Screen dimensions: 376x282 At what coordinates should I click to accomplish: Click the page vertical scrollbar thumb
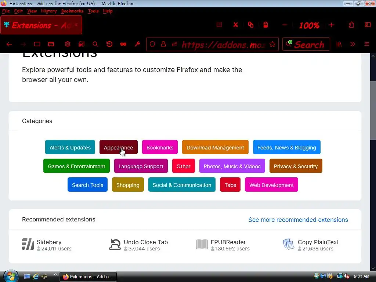click(373, 110)
